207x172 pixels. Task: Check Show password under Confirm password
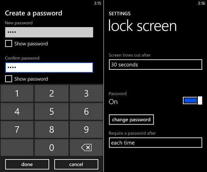tap(8, 79)
